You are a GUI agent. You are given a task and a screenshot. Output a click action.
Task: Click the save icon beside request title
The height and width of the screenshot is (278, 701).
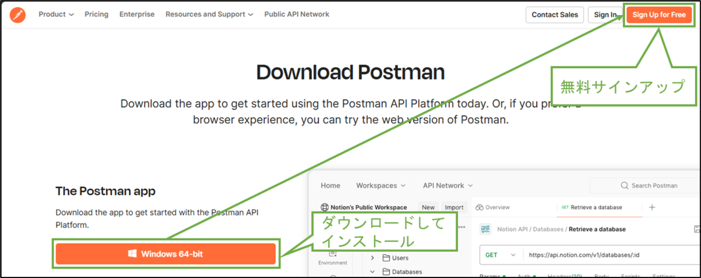(x=696, y=229)
